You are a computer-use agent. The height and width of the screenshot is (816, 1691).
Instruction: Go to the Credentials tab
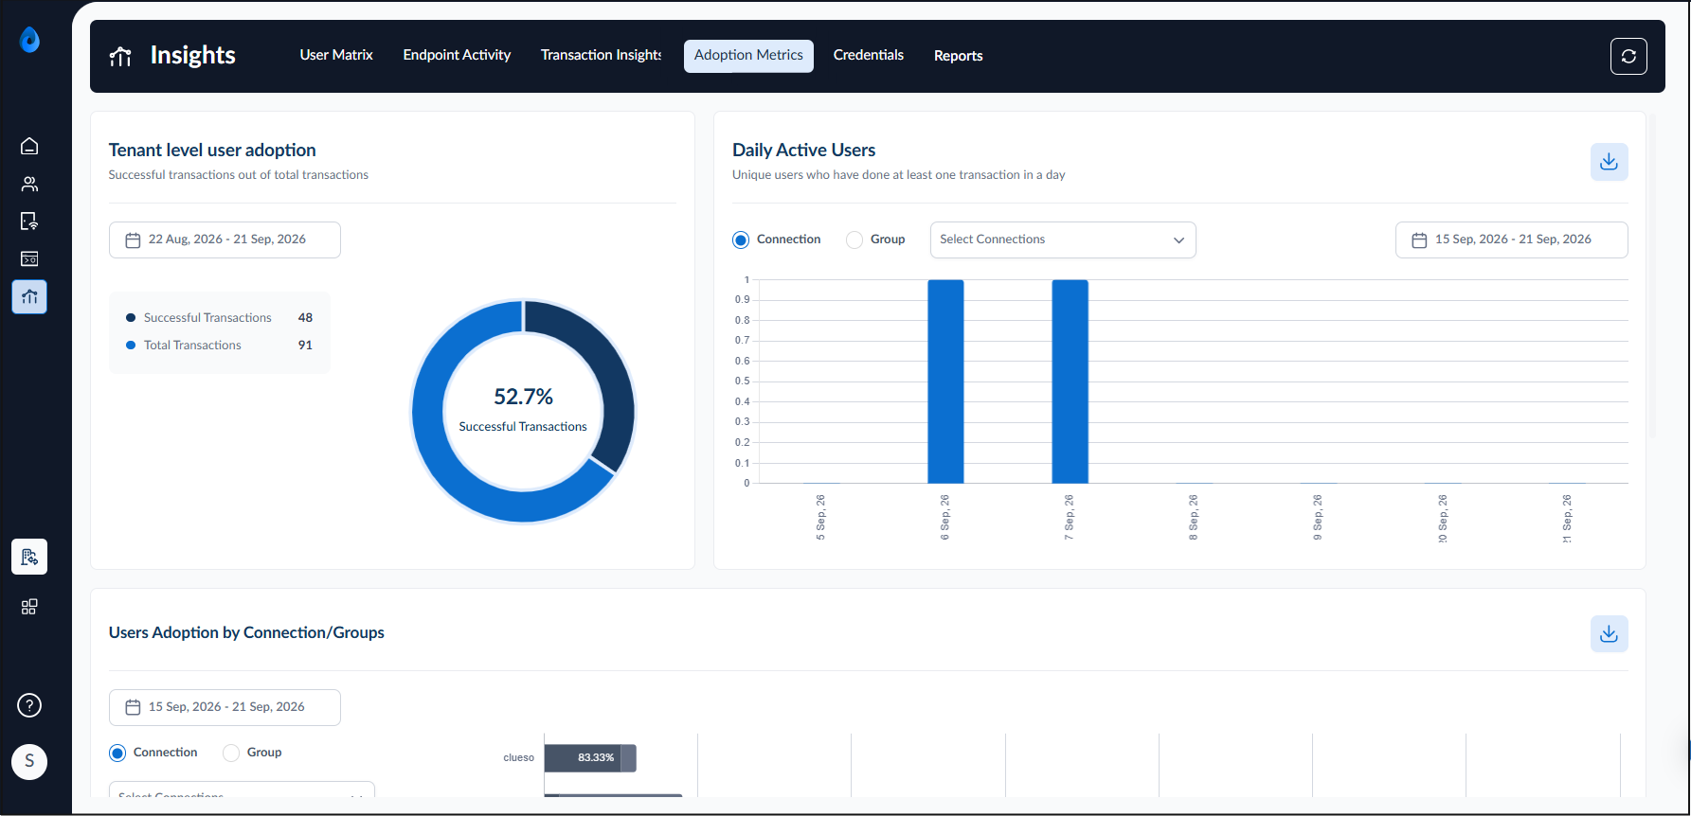pos(869,55)
